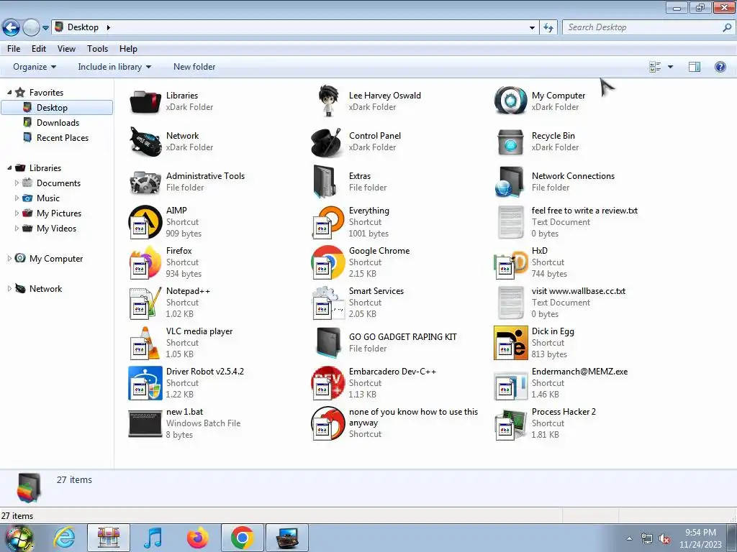
Task: Open the Include in library dropdown
Action: coord(114,67)
